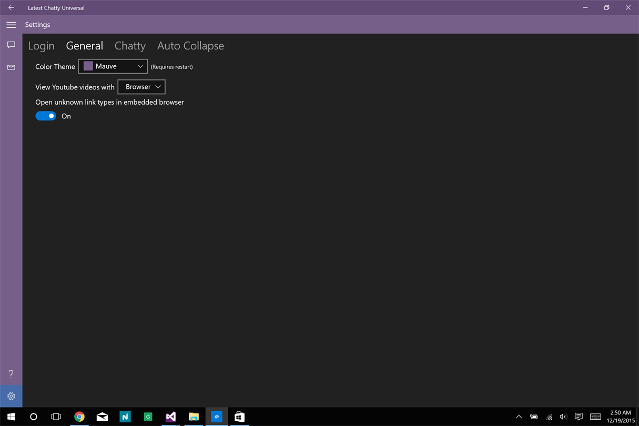Open the volume speaker tray icon
Screen dimensions: 639x426
point(563,417)
